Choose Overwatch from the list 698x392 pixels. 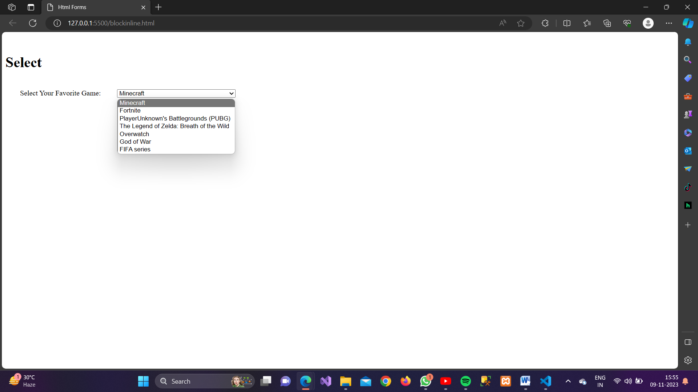coord(176,134)
